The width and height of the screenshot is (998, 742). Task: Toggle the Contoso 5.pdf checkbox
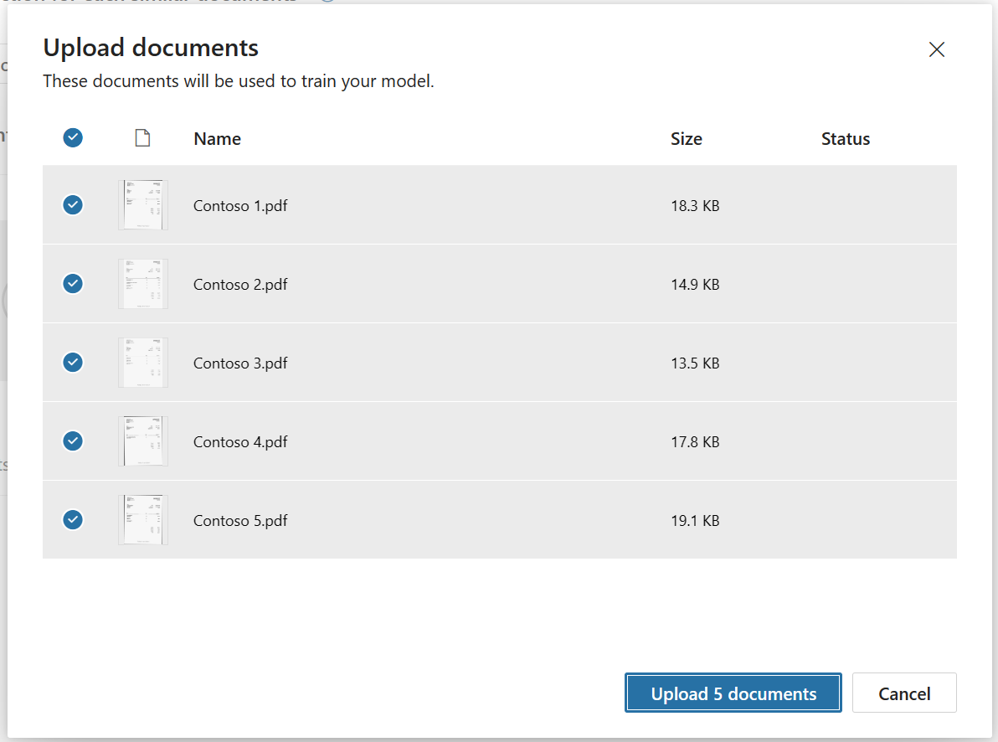point(73,520)
